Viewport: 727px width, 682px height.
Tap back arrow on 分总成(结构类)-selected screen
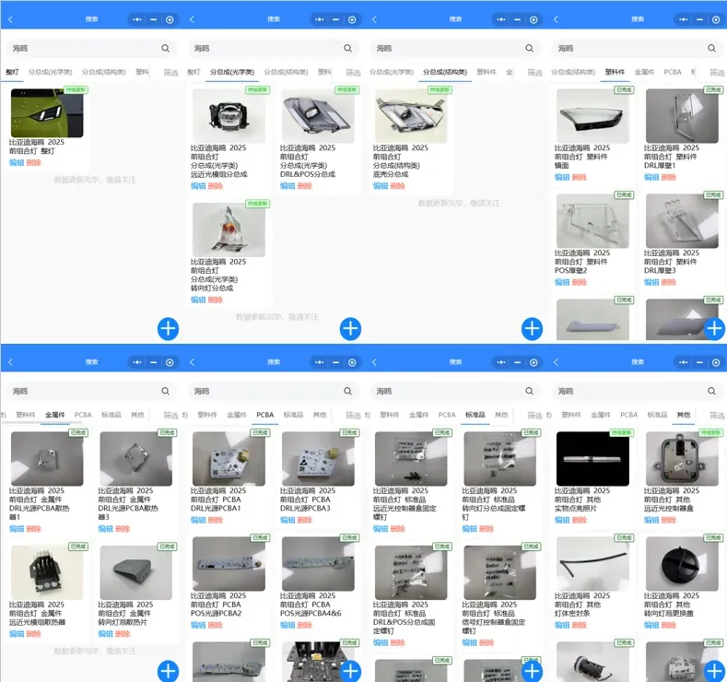pos(374,19)
